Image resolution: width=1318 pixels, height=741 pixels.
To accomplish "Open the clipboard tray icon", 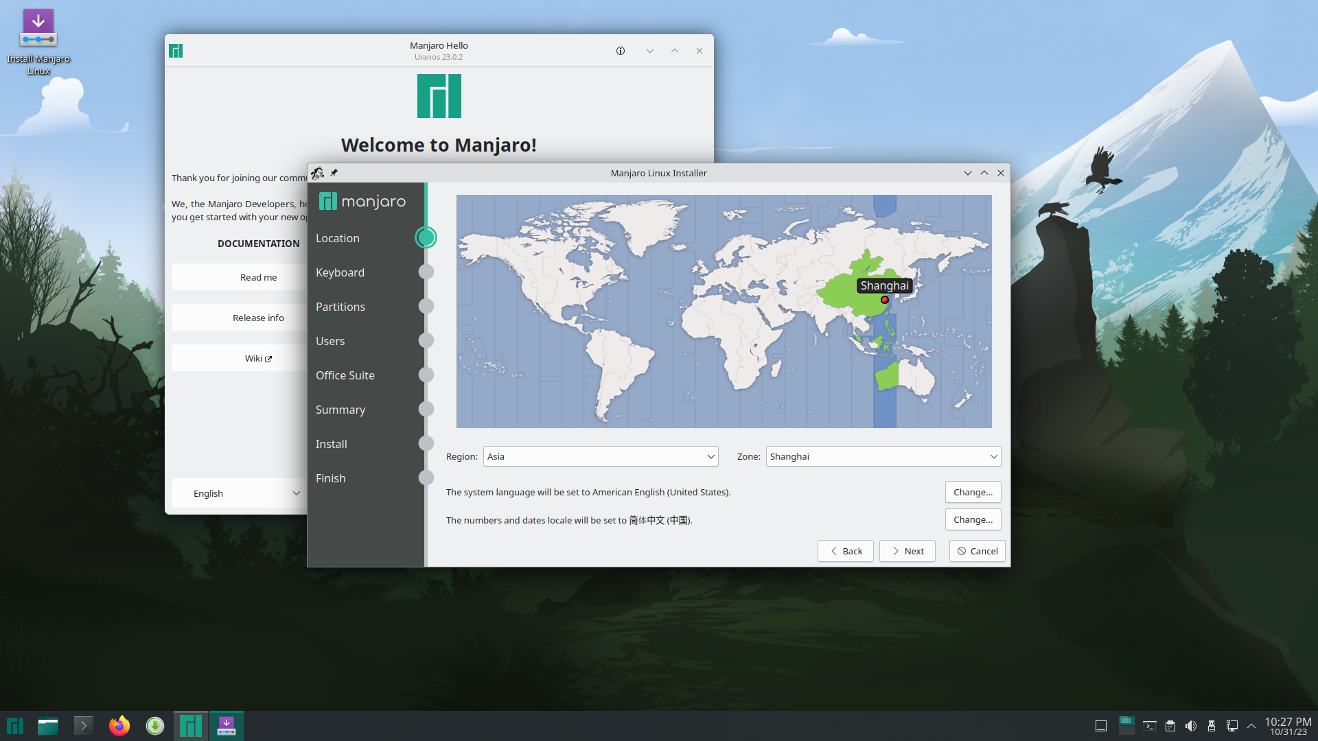I will tap(1170, 726).
